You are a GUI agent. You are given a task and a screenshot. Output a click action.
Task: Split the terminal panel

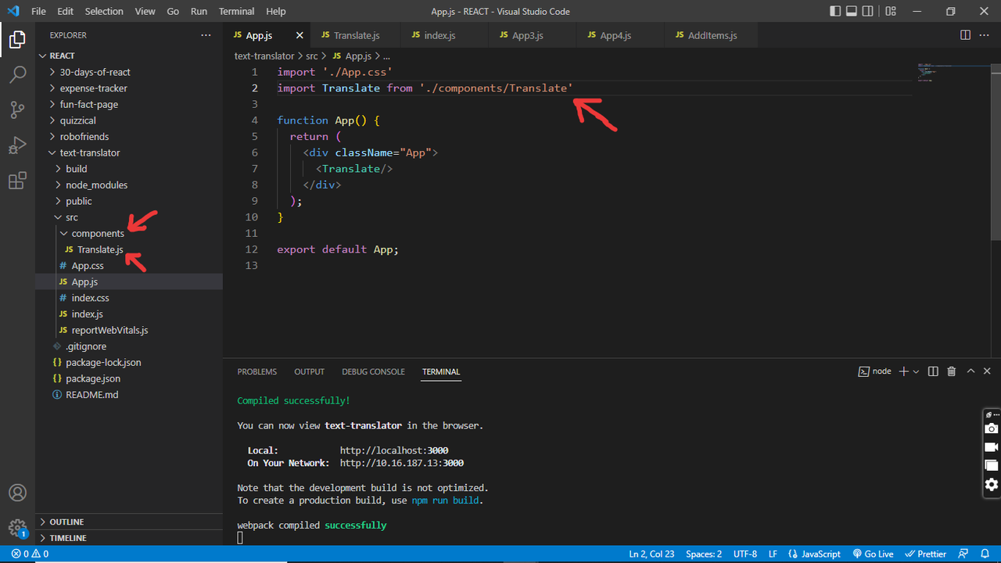coord(933,371)
